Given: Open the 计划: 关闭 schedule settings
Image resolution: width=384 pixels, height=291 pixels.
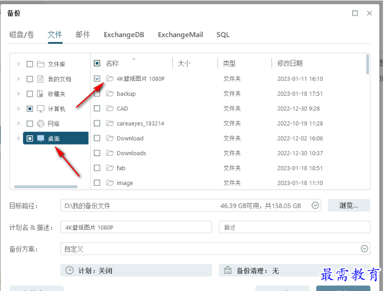Looking at the screenshot, I should point(136,271).
